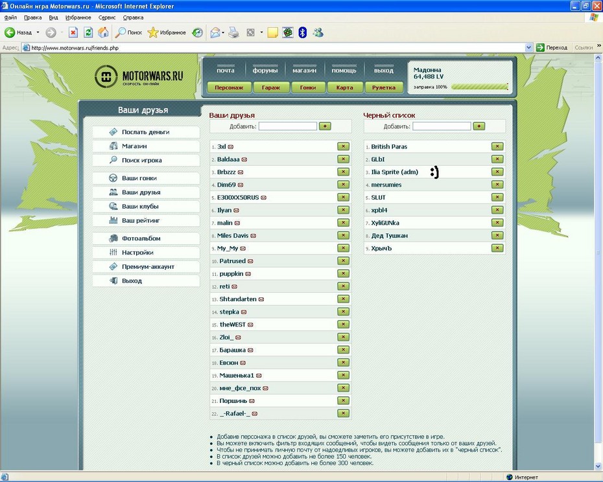Open the Избранное menu in menu bar

[x=78, y=17]
